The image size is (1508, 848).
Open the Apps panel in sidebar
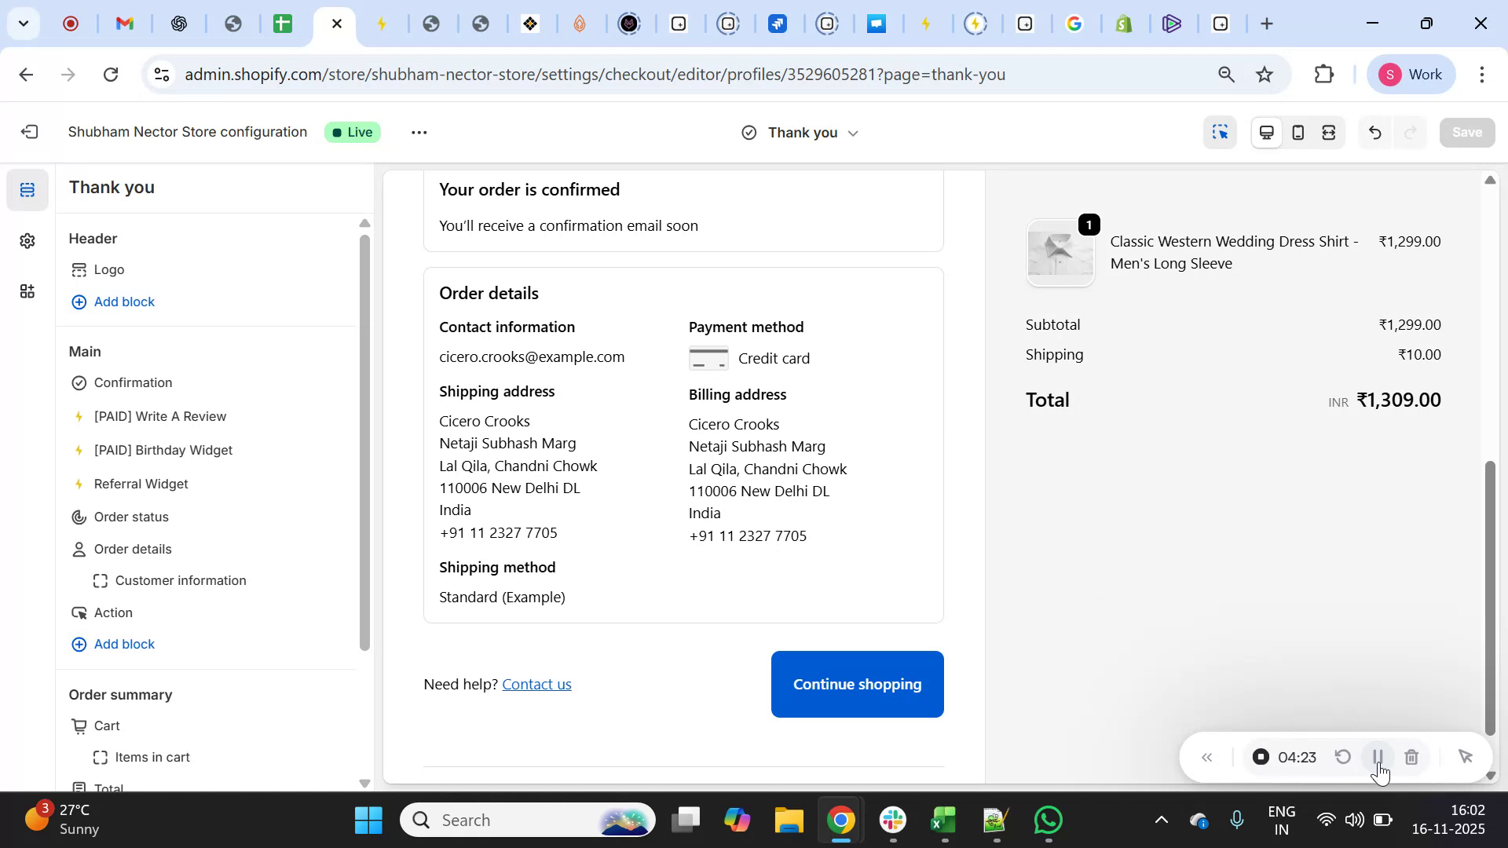click(x=27, y=291)
